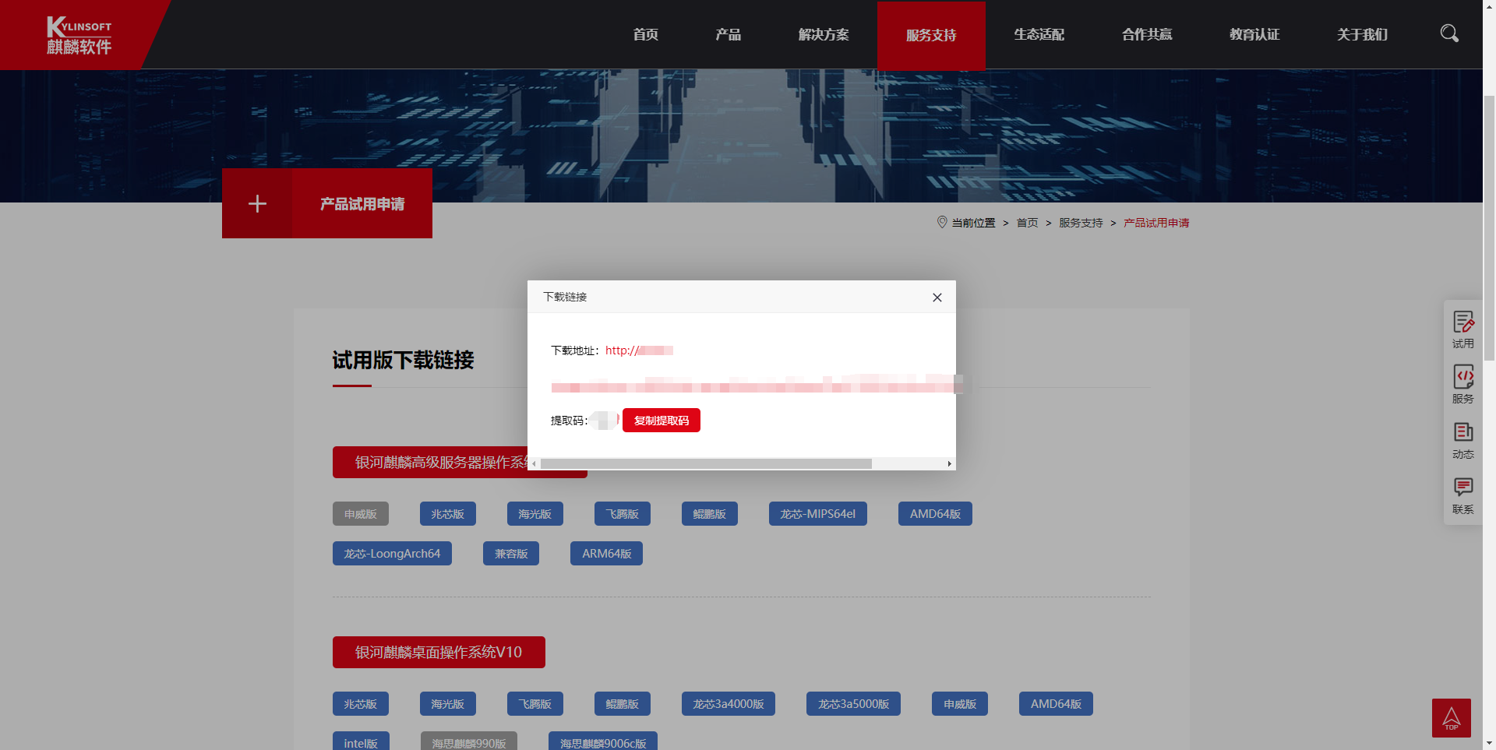
Task: Select 龙芯3a4000版 button
Action: [729, 704]
